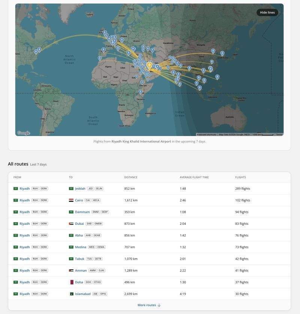The height and width of the screenshot is (314, 300).
Task: Click the "289 flights" value for Jeddah
Action: pyautogui.click(x=243, y=188)
